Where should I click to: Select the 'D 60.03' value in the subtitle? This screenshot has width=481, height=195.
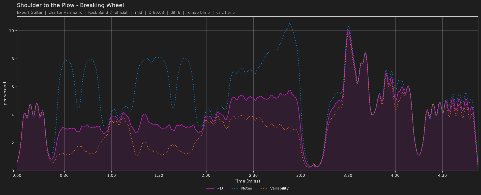(x=156, y=13)
